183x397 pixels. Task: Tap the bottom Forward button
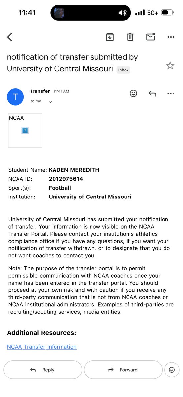(x=123, y=370)
